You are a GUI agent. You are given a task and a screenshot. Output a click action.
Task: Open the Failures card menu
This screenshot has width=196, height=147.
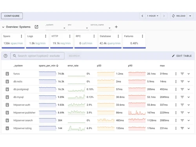pyautogui.click(x=142, y=36)
